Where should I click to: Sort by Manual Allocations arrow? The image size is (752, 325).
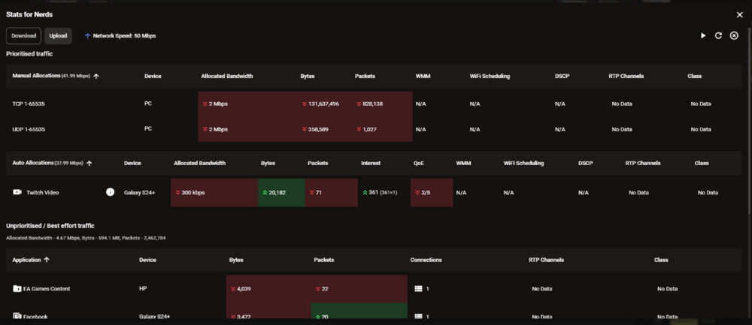click(96, 76)
